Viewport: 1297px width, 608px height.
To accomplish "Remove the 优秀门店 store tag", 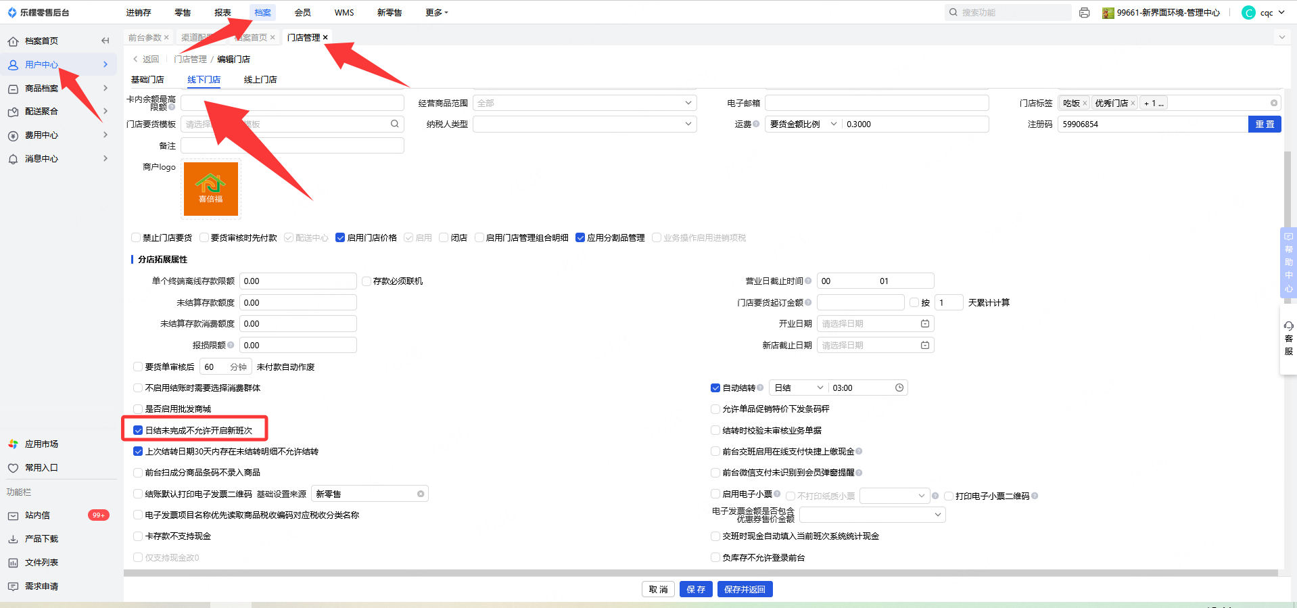I will pos(1133,103).
